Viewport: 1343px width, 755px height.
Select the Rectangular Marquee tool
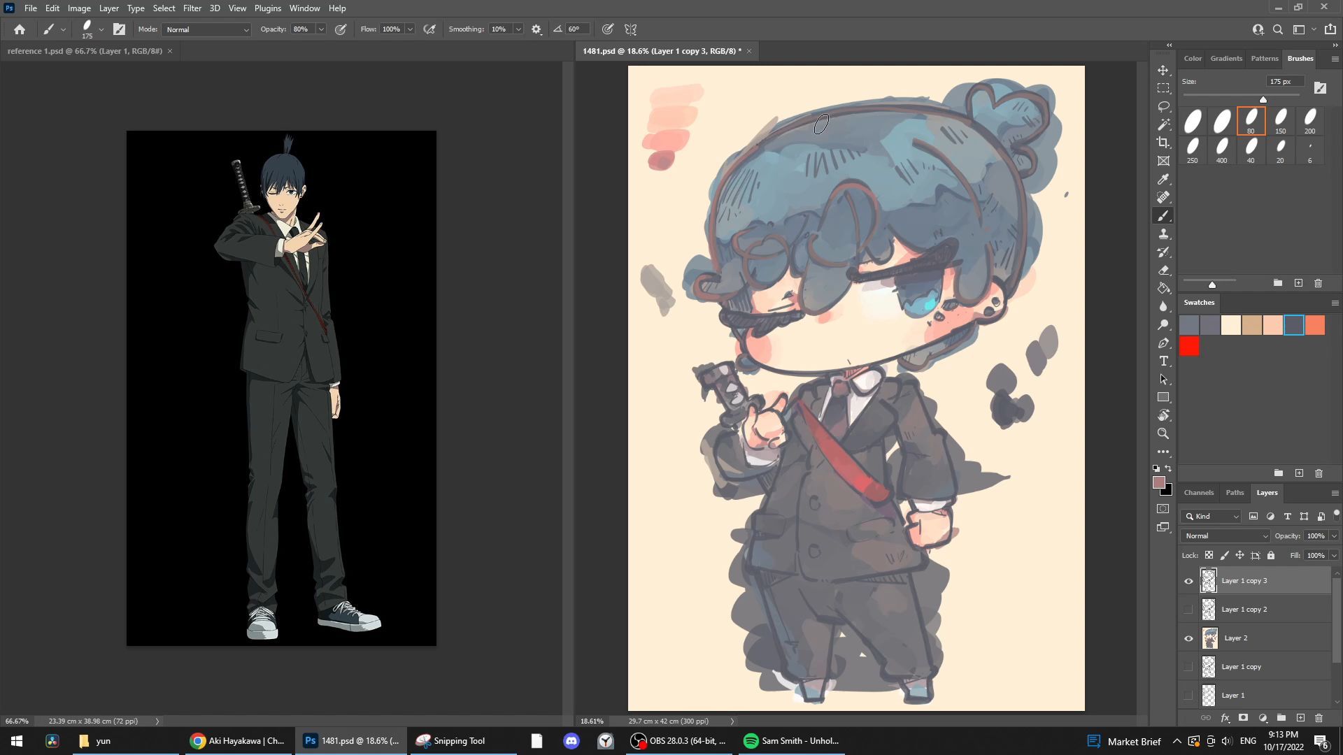pos(1163,89)
